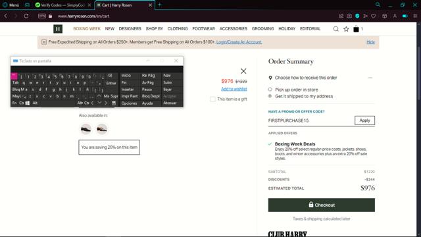Go back with the browser back arrow
Screen dimensions: 421x237
click(x=6, y=16)
